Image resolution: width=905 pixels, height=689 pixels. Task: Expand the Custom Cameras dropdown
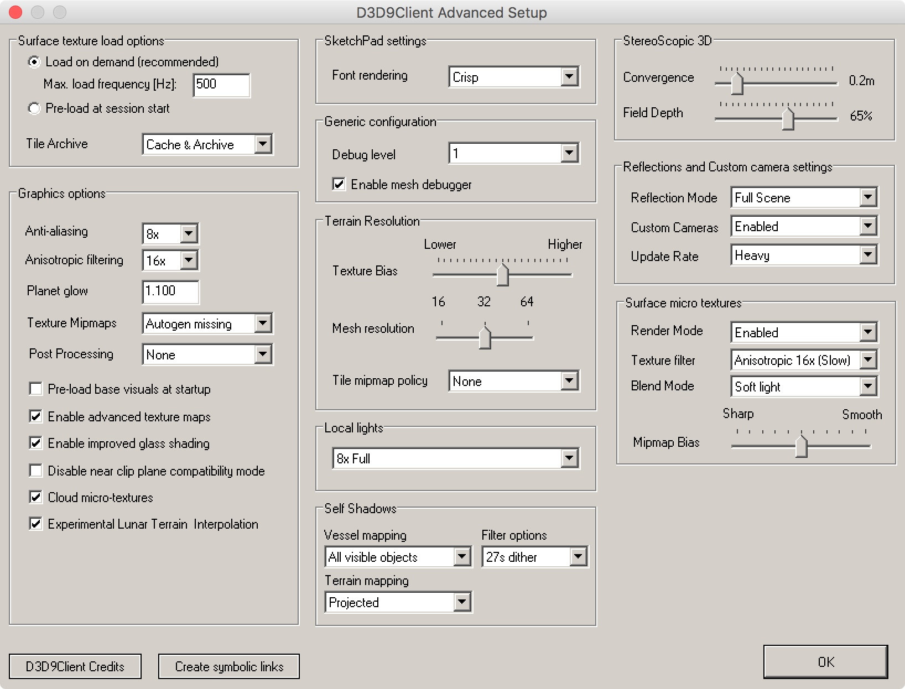click(804, 226)
